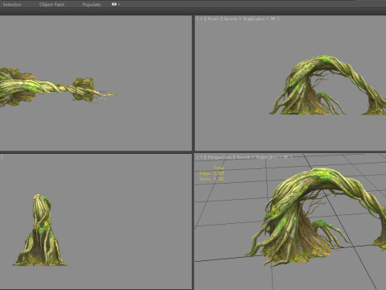
Task: Click the Verts count statistic line
Action: [x=211, y=179]
